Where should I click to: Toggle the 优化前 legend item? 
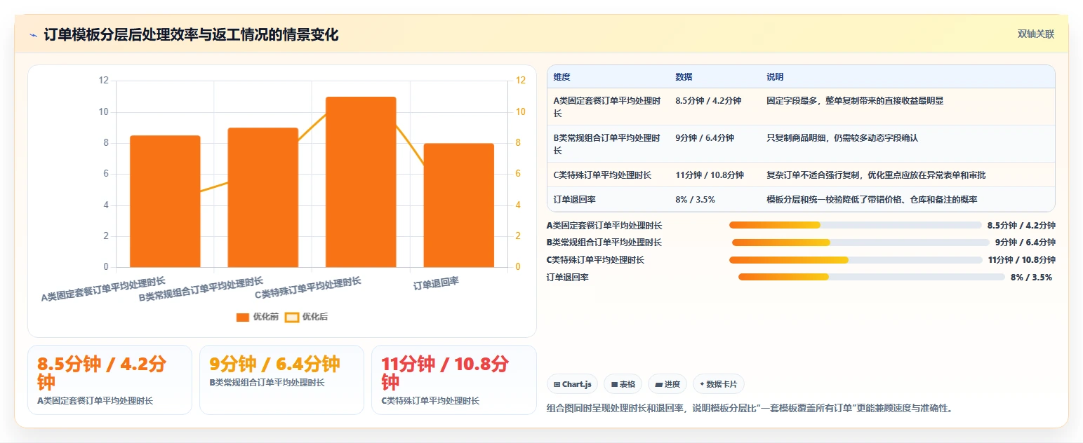point(258,317)
